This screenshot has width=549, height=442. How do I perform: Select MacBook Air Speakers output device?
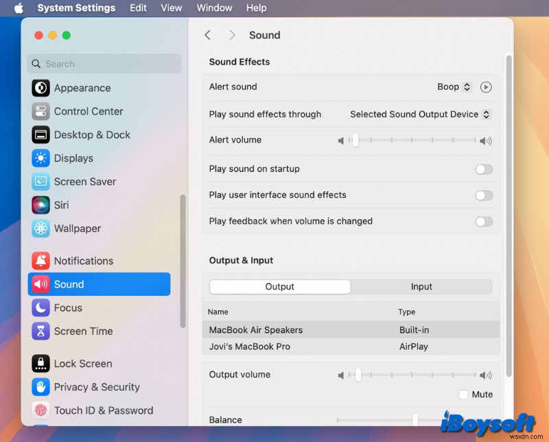[351, 330]
